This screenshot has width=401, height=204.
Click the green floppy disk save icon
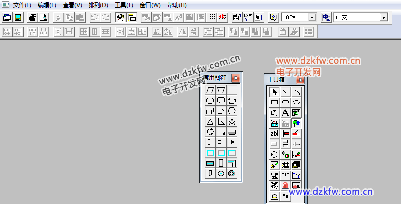tap(18, 18)
